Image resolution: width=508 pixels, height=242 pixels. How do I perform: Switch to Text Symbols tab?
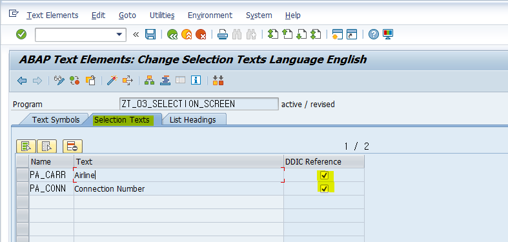coord(56,119)
